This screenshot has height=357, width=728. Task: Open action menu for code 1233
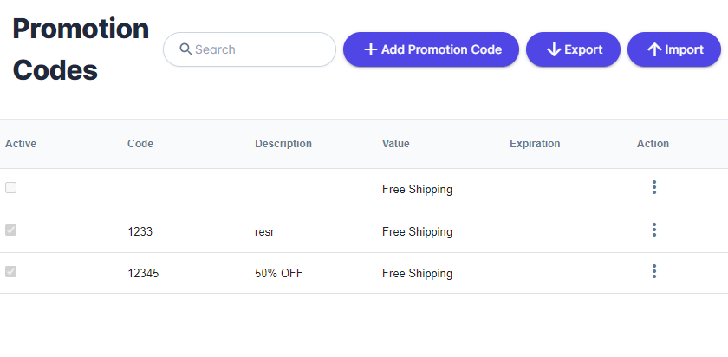coord(654,230)
